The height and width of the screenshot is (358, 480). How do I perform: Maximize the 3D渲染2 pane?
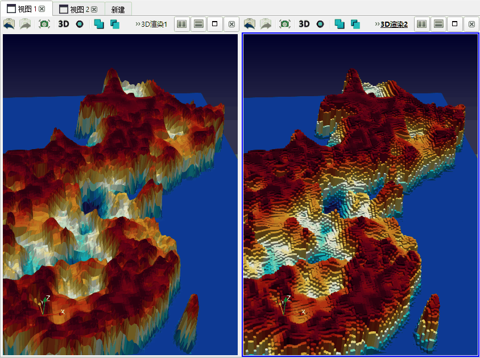(x=455, y=24)
